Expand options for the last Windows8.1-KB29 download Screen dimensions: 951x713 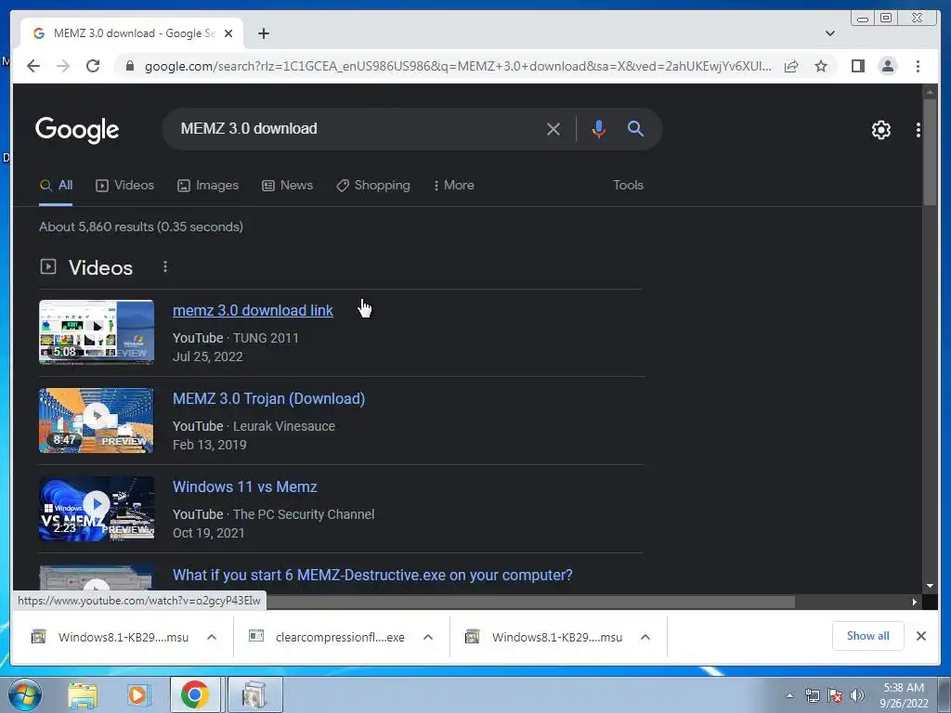(x=645, y=637)
